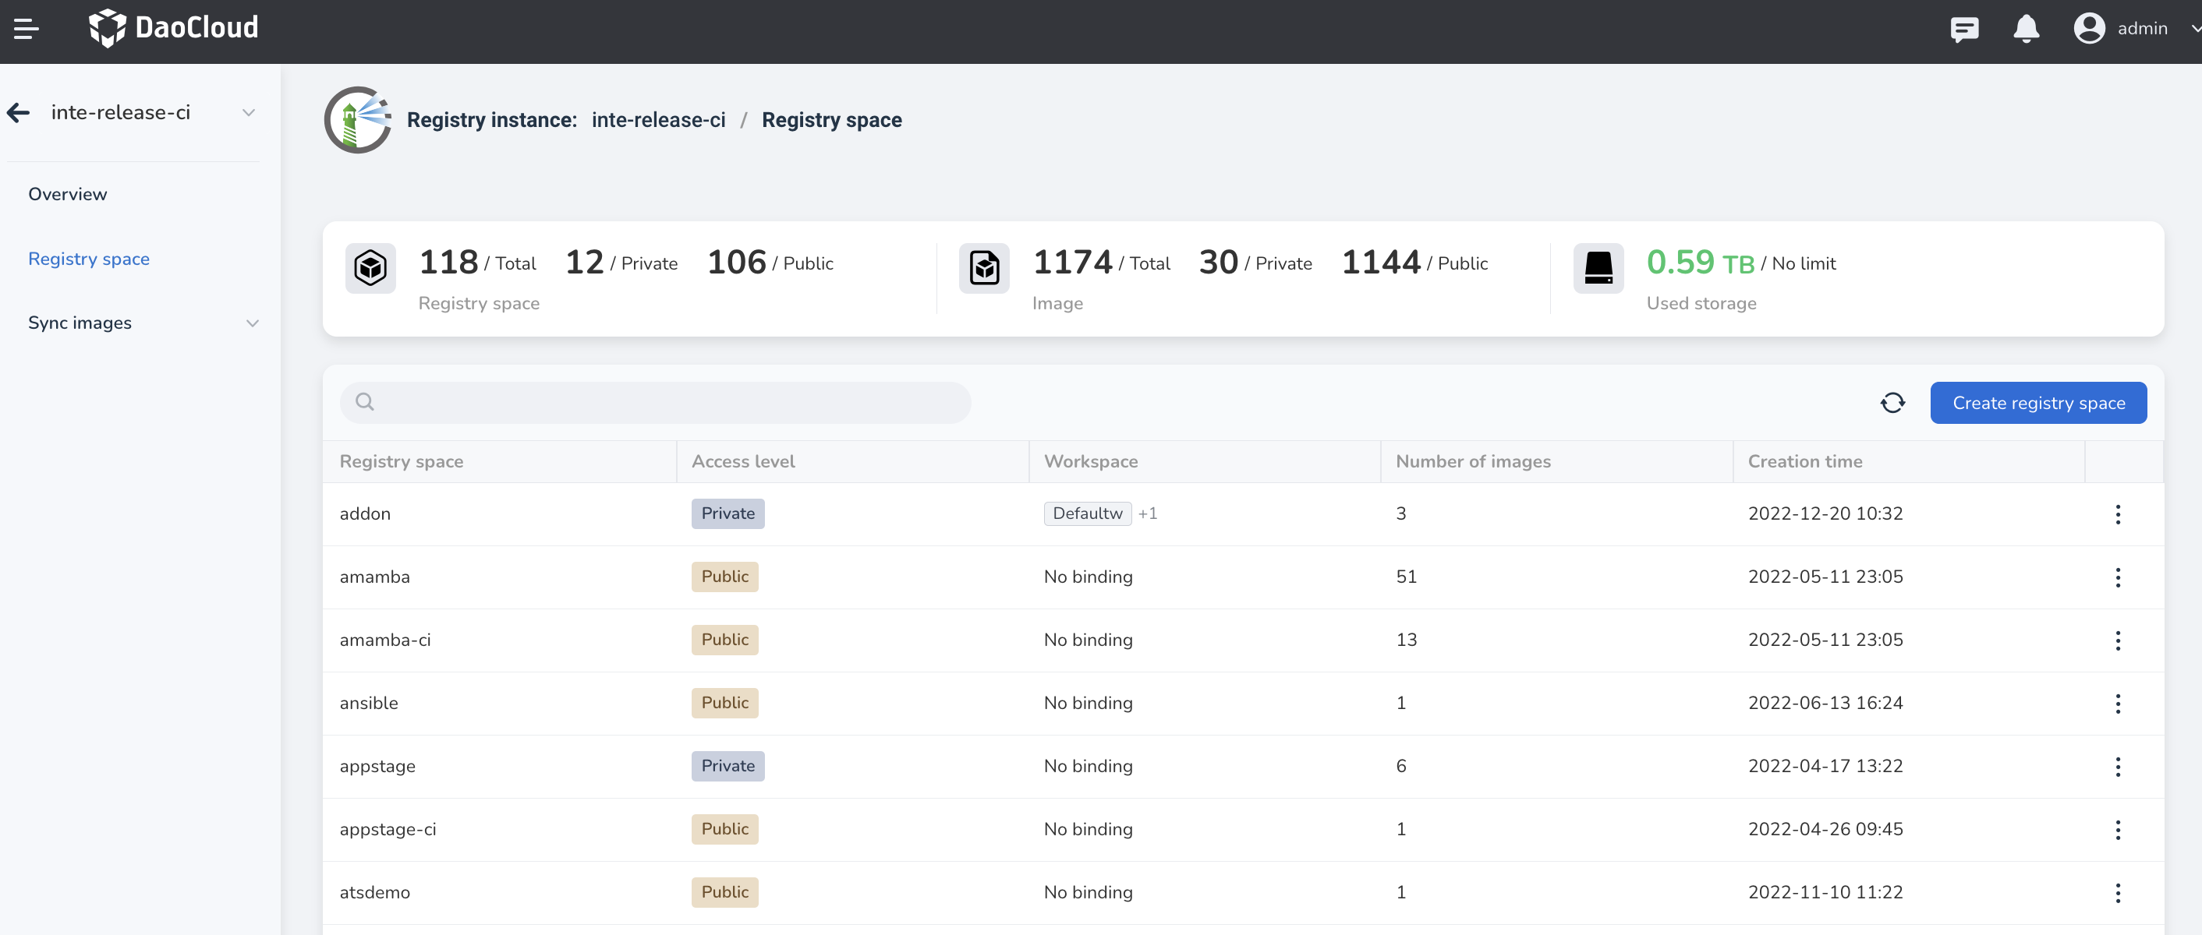This screenshot has width=2202, height=935.
Task: Open more actions for appstage row
Action: (2117, 767)
